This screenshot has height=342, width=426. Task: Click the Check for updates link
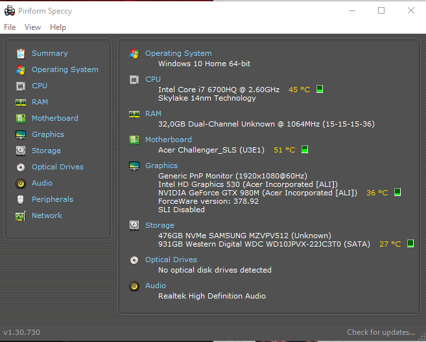click(381, 332)
